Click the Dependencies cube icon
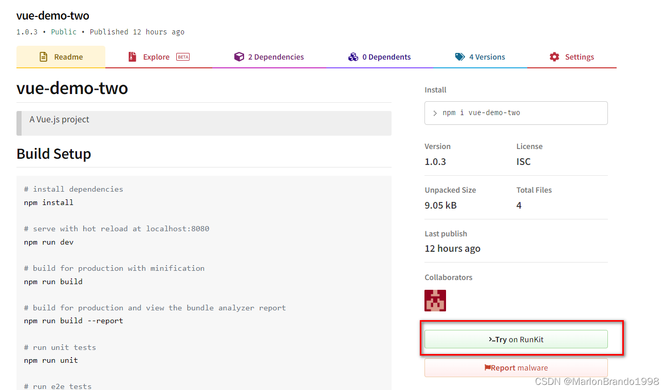The height and width of the screenshot is (390, 667). (239, 57)
